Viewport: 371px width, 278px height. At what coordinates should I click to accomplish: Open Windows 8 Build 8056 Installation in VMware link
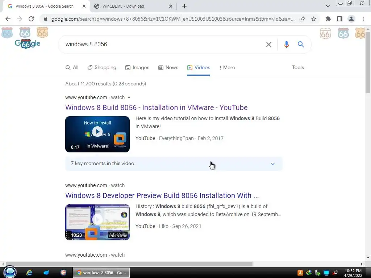point(157,108)
